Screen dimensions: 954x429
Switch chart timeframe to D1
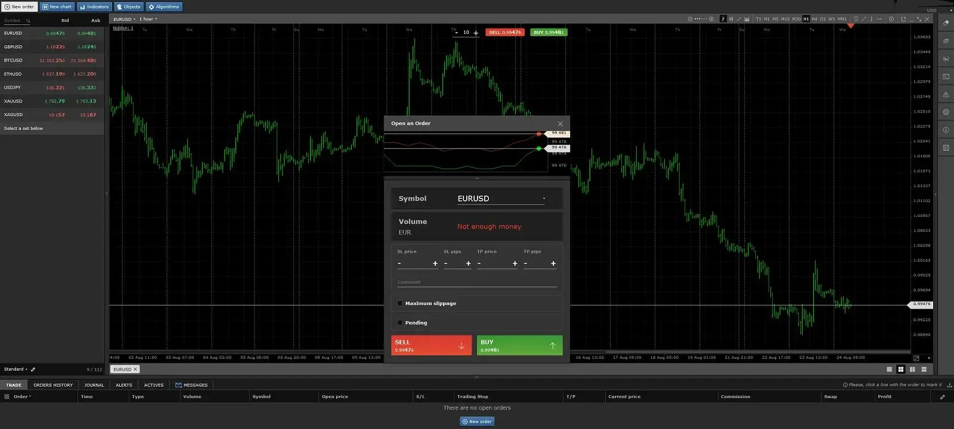[823, 19]
